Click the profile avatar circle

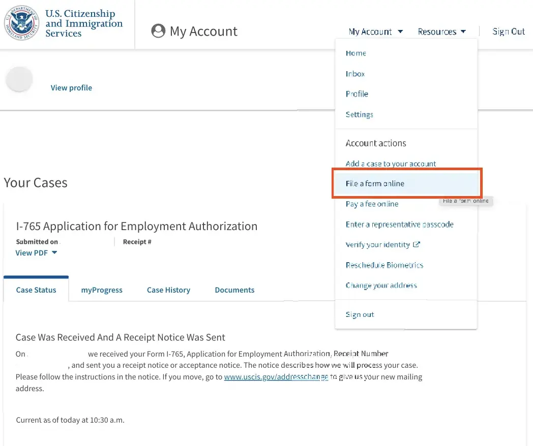[19, 80]
